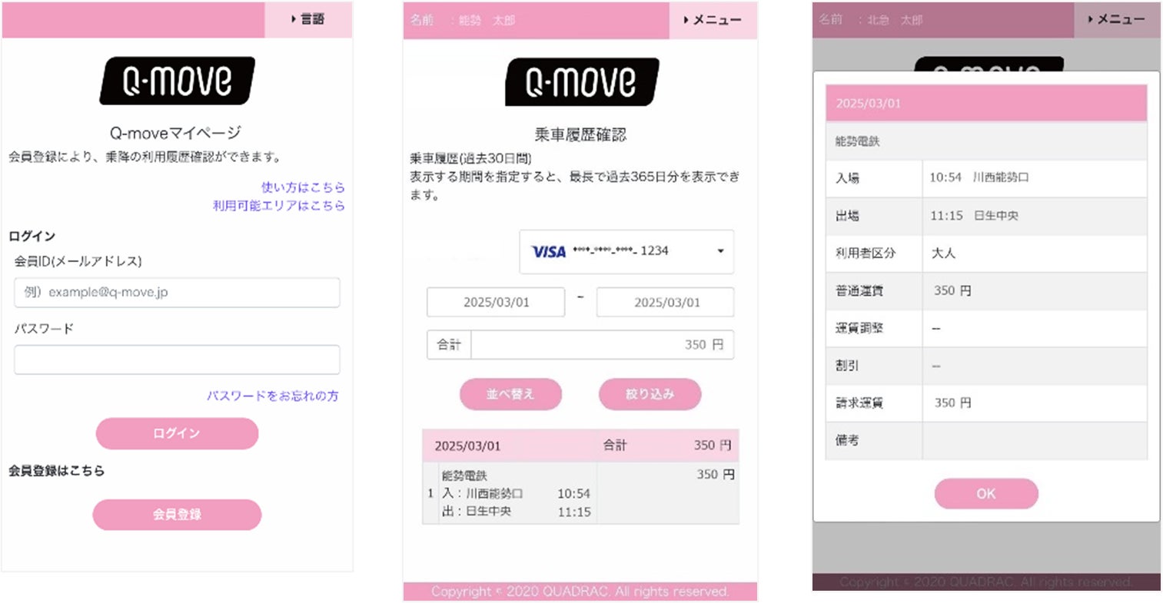Click the 割引 label in the dialog
The image size is (1163, 603).
[x=847, y=366]
